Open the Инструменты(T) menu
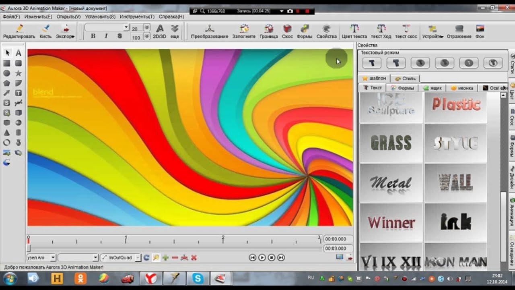Viewport: 515px width, 290px height. tap(137, 17)
